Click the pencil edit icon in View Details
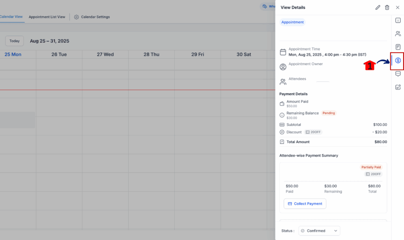This screenshot has height=240, width=404. tap(378, 7)
